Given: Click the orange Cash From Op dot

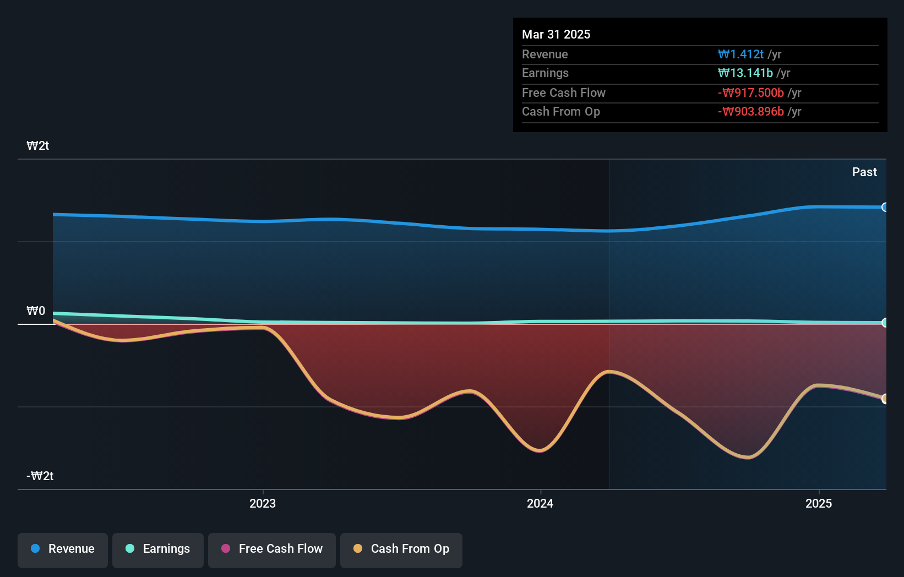Looking at the screenshot, I should point(358,548).
